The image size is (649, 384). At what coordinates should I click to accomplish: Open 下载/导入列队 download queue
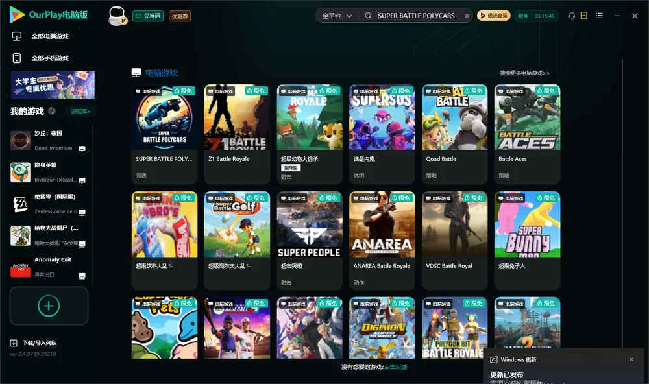click(40, 342)
